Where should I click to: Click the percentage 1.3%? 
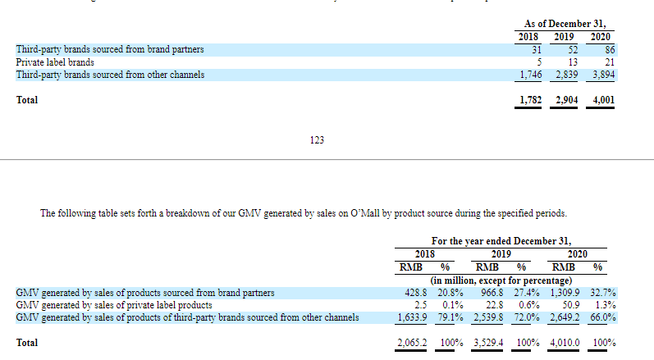click(x=606, y=305)
